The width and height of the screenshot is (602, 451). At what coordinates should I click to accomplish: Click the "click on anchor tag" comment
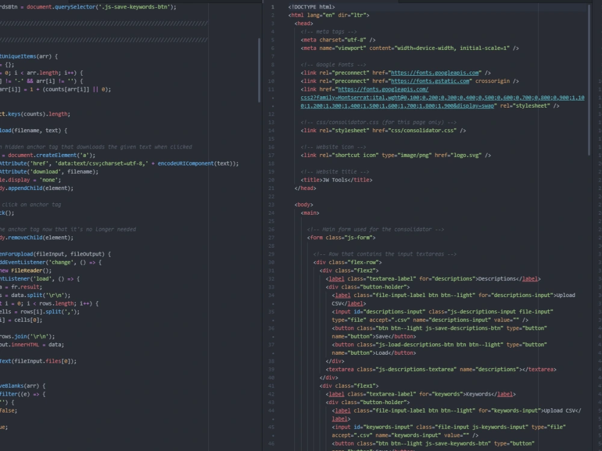[30, 204]
